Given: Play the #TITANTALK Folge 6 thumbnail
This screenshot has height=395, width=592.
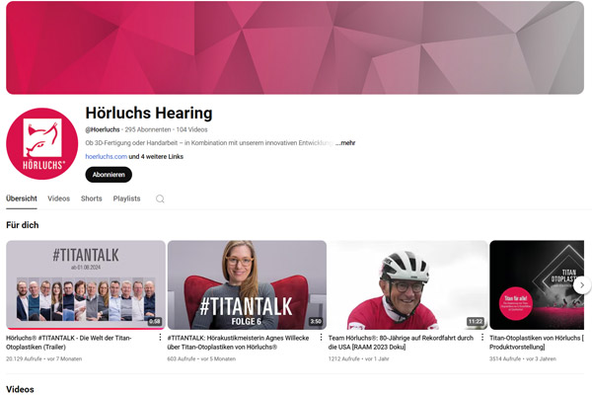Looking at the screenshot, I should click(247, 285).
